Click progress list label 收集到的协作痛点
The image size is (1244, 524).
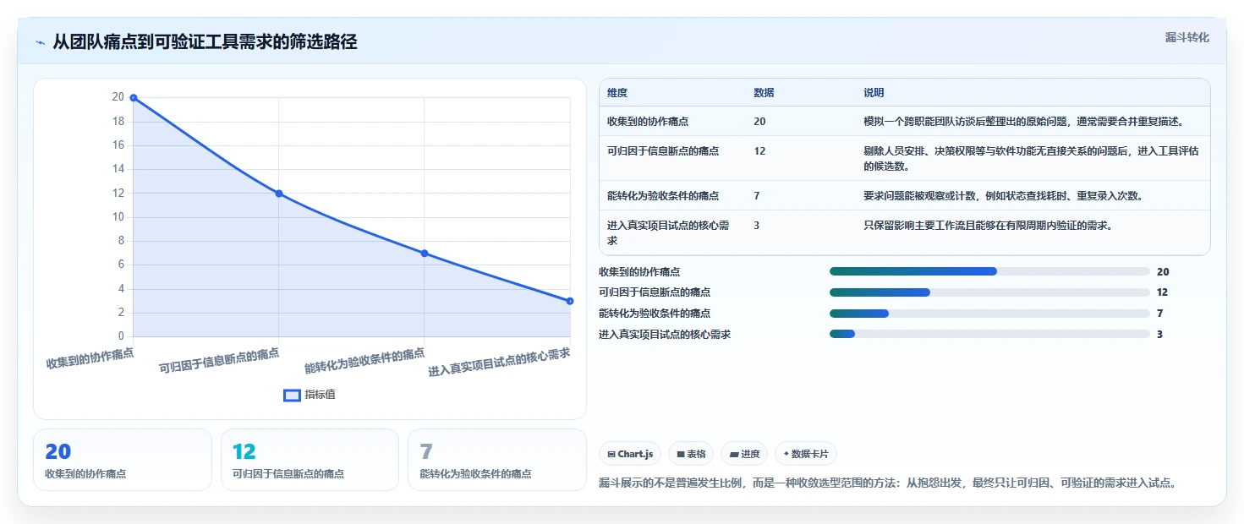pos(639,271)
